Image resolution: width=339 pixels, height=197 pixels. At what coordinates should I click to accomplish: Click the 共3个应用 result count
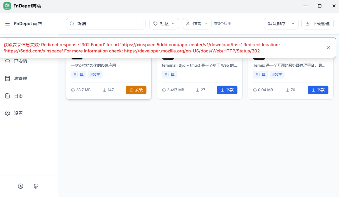(x=223, y=24)
